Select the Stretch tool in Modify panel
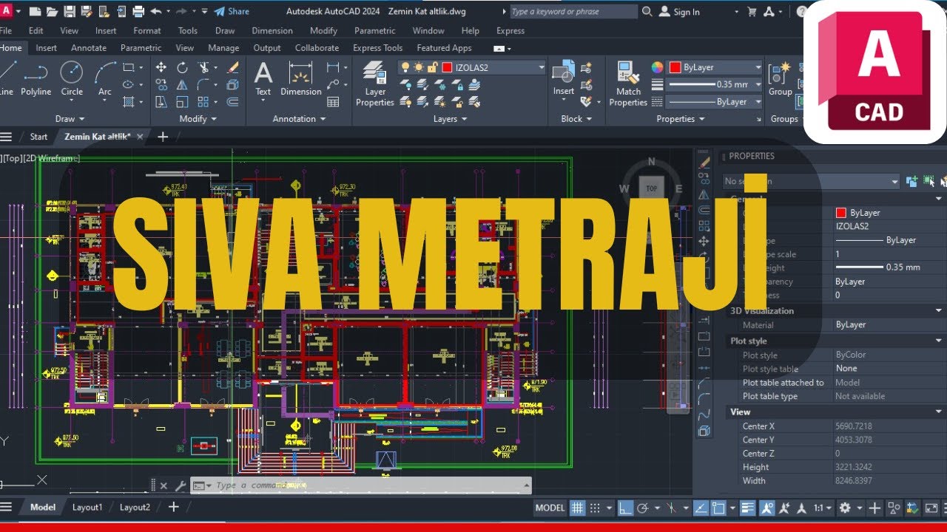Viewport: 947px width, 532px height. click(161, 102)
